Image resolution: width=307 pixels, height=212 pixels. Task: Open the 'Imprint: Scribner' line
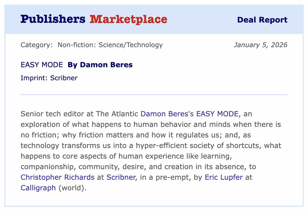tap(49, 78)
